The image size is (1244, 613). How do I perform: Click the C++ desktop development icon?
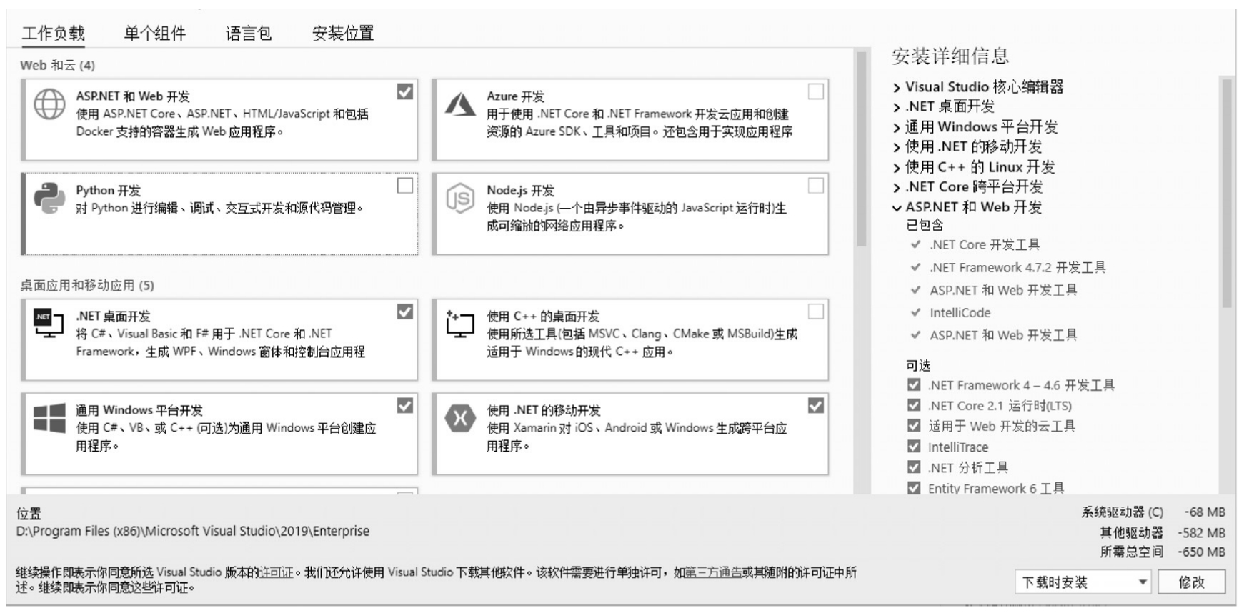460,324
